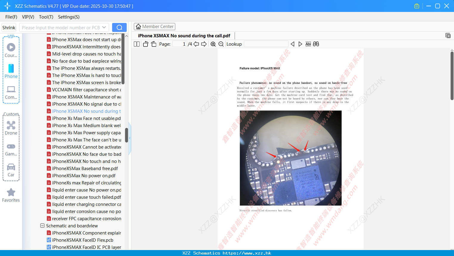The height and width of the screenshot is (256, 454).
Task: Open iPhone XSMAX No signal file
Action: coord(84,104)
